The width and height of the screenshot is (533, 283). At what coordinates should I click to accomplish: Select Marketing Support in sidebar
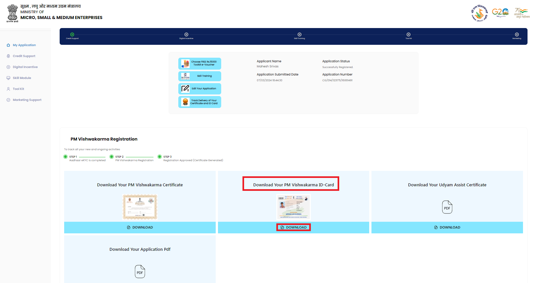point(27,100)
